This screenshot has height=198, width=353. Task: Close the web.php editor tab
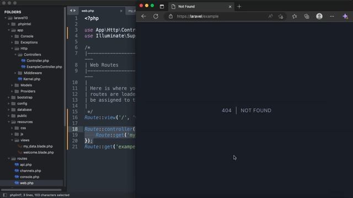(x=121, y=11)
